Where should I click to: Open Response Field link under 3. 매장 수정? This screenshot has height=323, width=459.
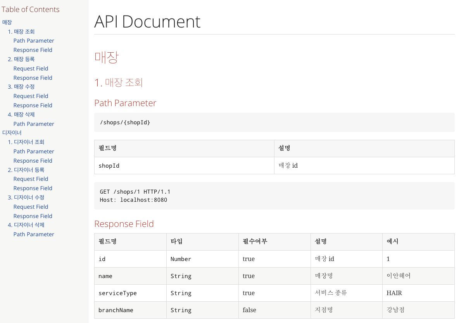tap(33, 105)
